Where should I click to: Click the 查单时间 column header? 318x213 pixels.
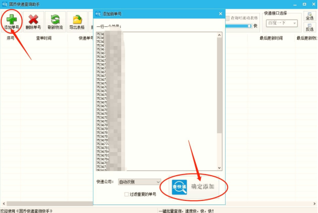(44, 38)
